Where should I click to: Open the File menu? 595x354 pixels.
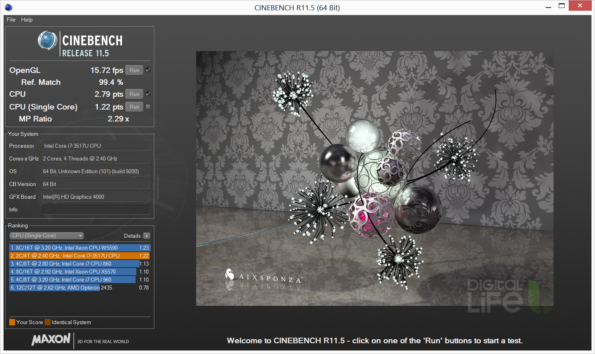point(11,20)
